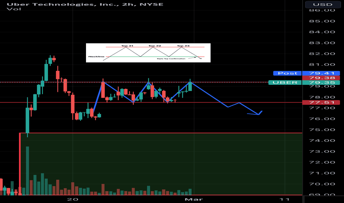Viewport: 344px width, 203px height.
Task: Click the Post price label
Action: point(288,73)
